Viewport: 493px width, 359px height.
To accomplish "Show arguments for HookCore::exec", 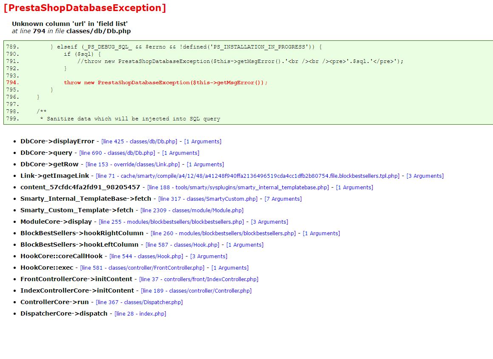I will [x=230, y=268].
